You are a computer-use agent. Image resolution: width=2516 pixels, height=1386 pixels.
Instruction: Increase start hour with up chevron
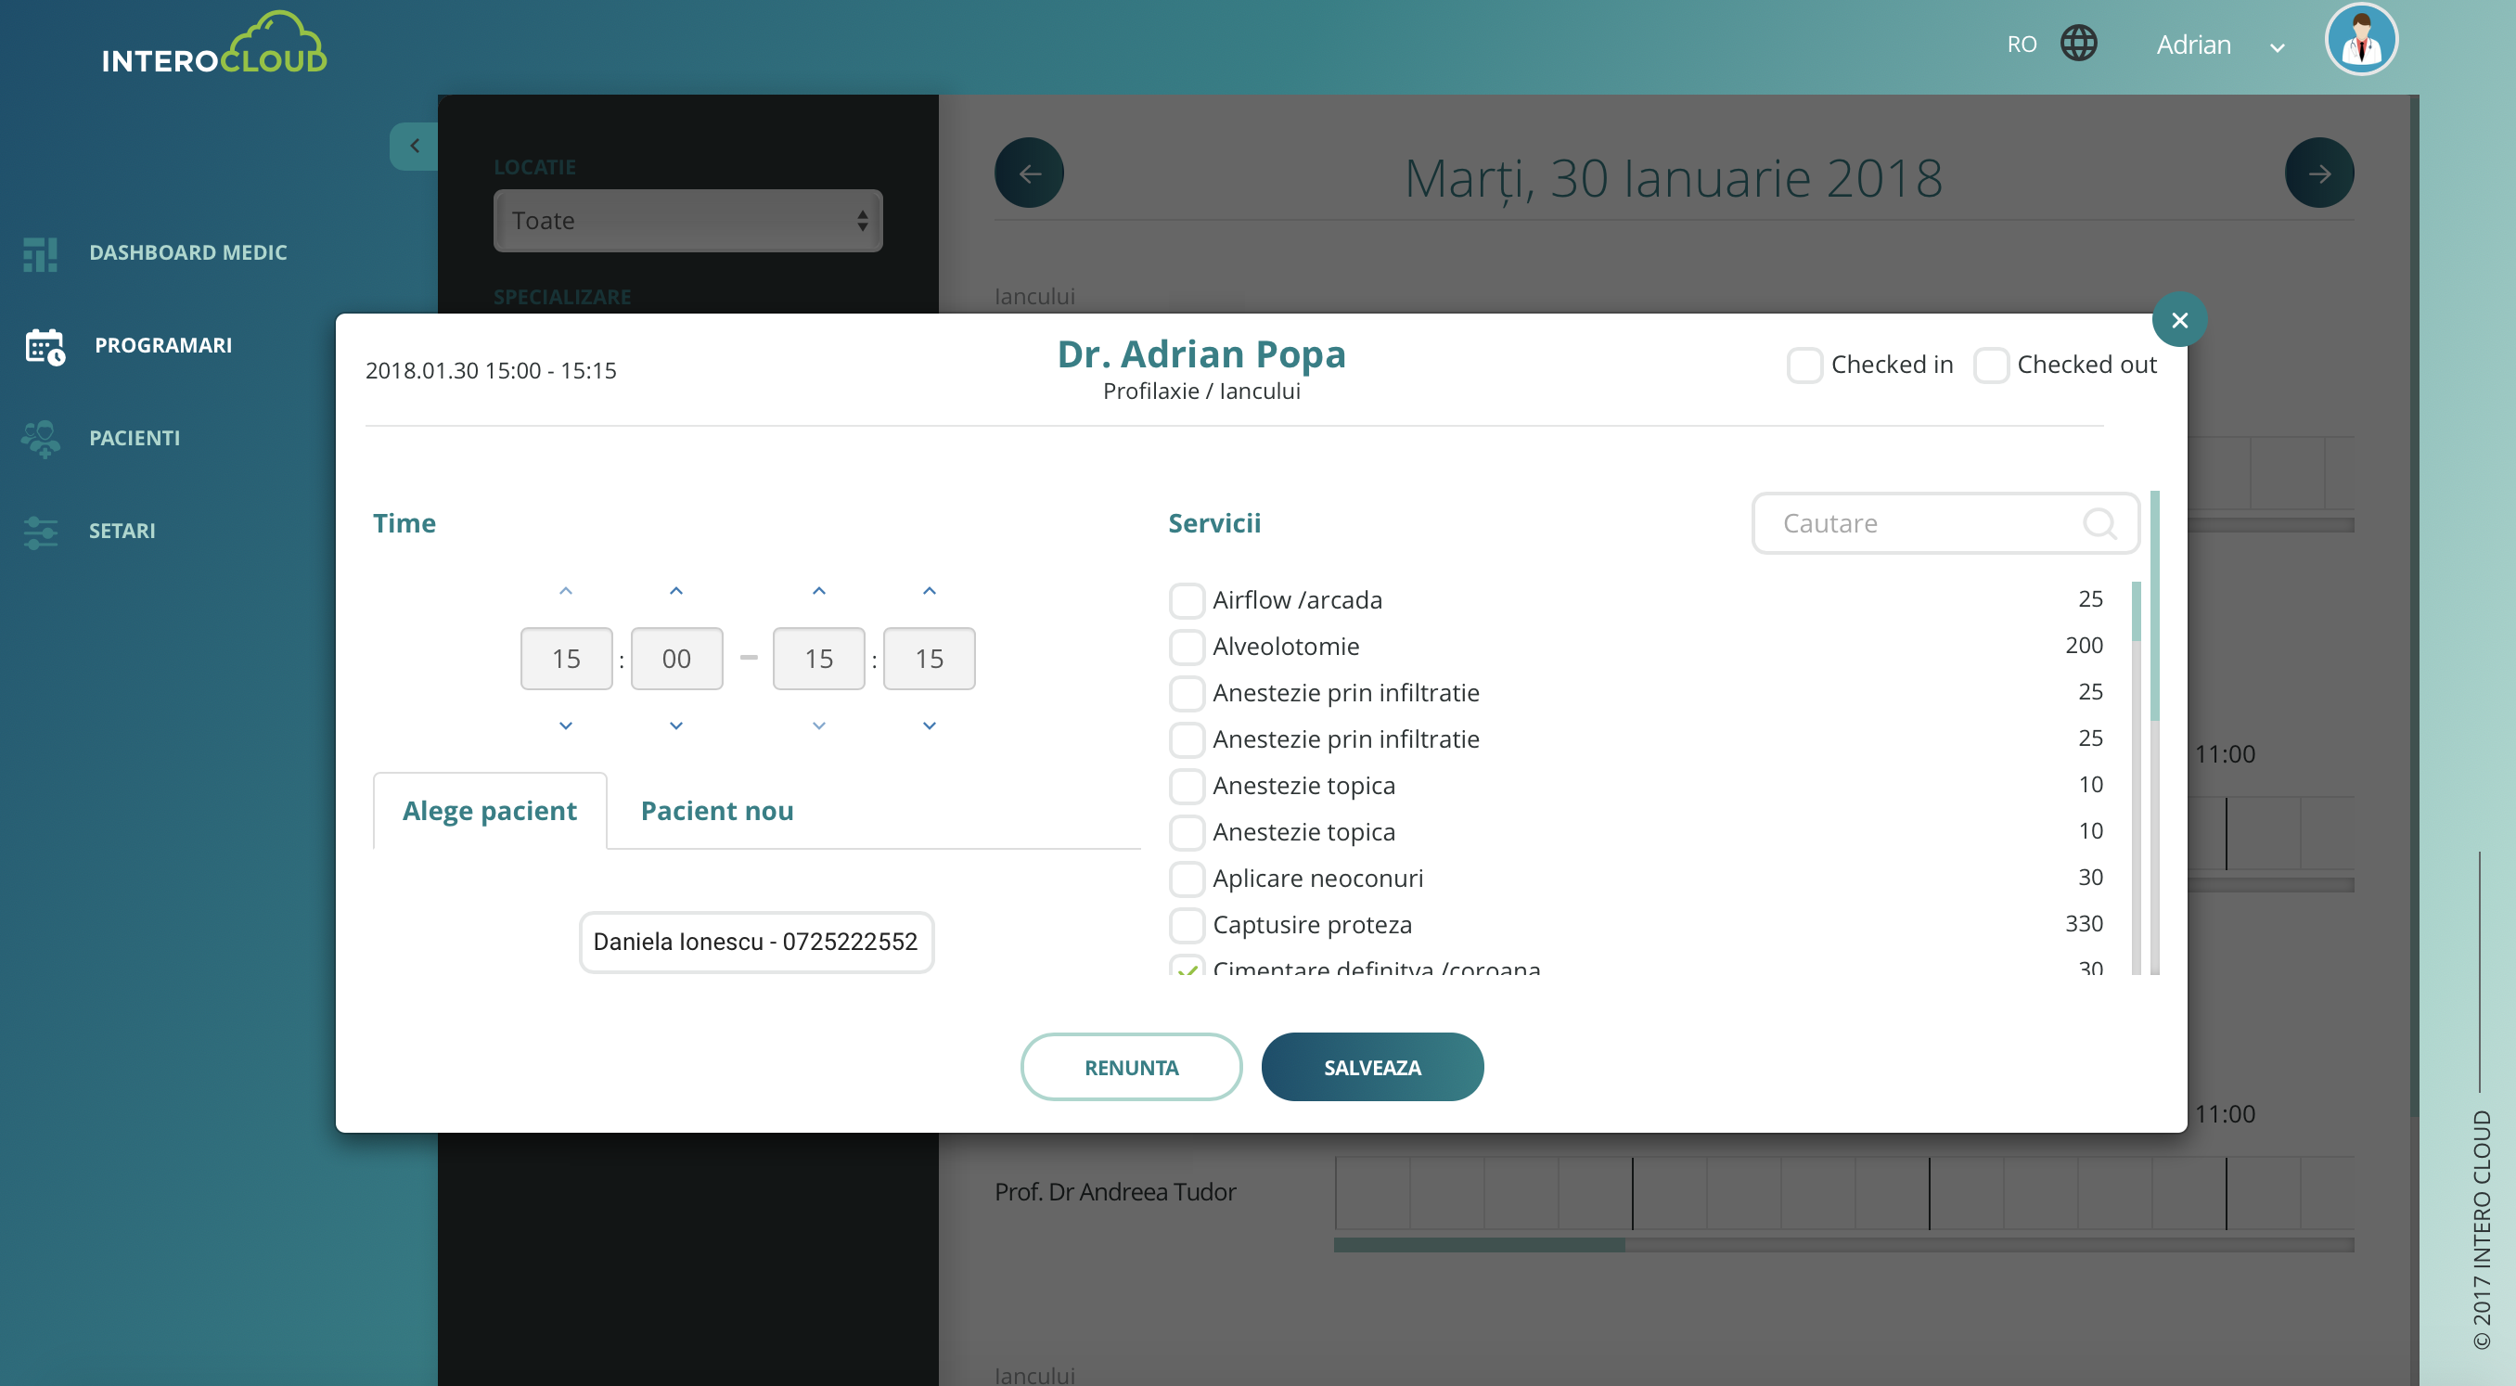pyautogui.click(x=566, y=591)
